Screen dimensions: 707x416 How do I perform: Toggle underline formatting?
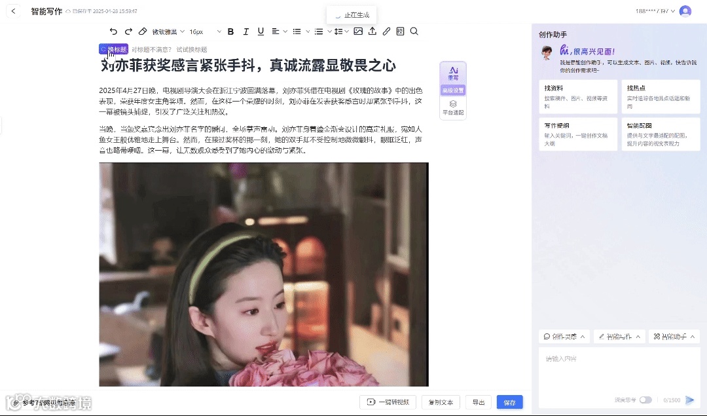(x=261, y=31)
